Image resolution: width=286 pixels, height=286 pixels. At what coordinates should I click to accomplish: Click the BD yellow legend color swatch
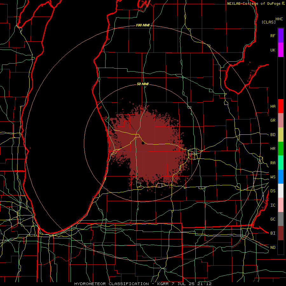pyautogui.click(x=281, y=135)
